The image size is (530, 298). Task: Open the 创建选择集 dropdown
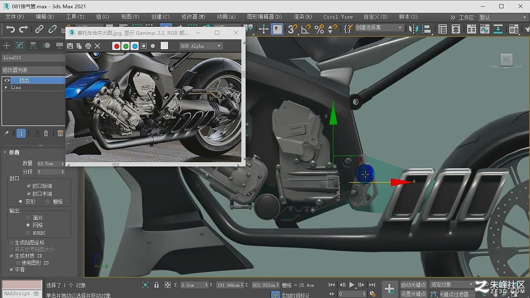379,28
